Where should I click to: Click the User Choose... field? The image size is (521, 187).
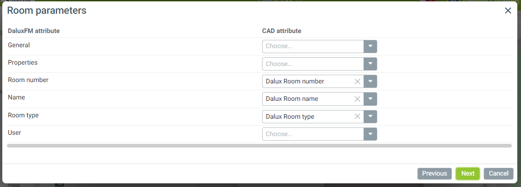(x=313, y=134)
